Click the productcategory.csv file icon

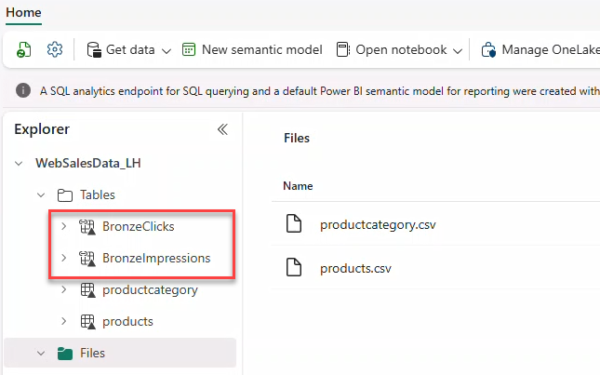coord(295,224)
